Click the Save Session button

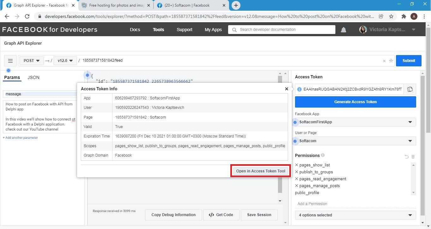click(259, 215)
